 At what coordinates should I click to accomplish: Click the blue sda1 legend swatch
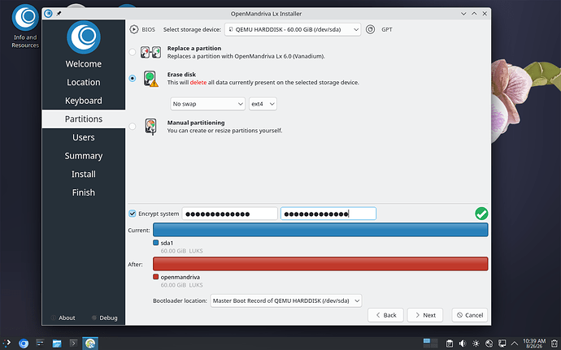[x=155, y=243]
